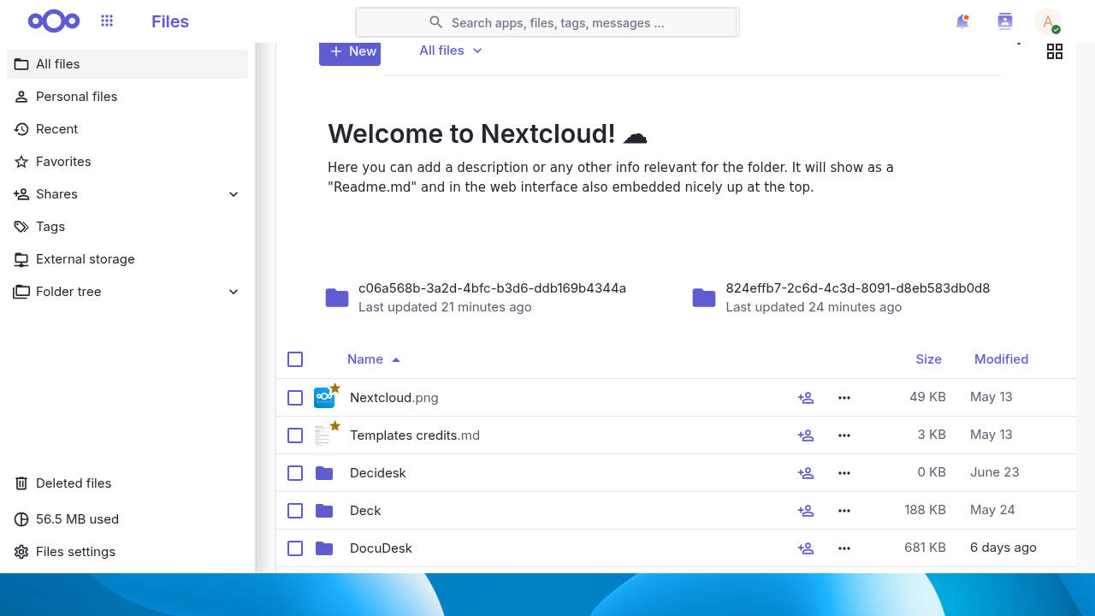Open actions menu for Deck
Screen dimensions: 1095x616
844,511
